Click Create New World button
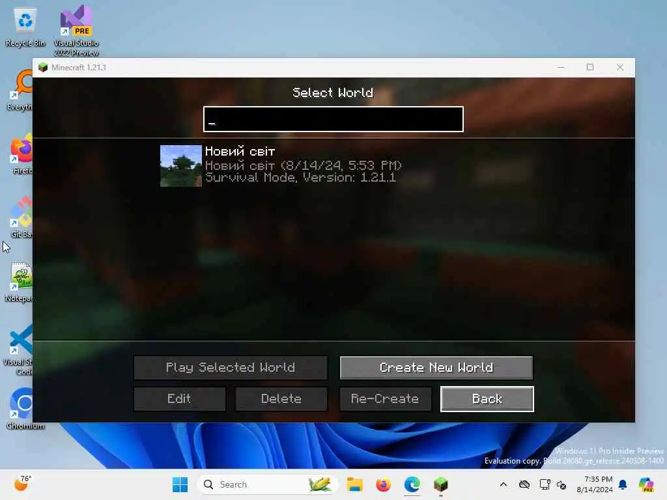Viewport: 667px width, 500px height. (436, 367)
